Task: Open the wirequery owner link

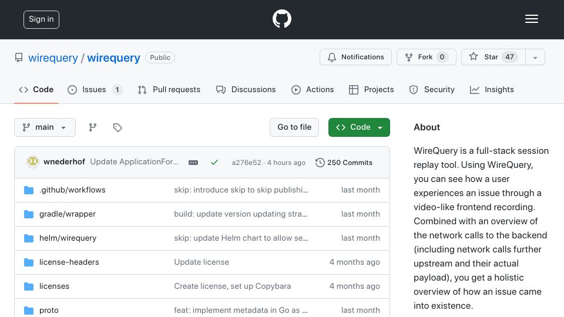Action: pyautogui.click(x=53, y=58)
